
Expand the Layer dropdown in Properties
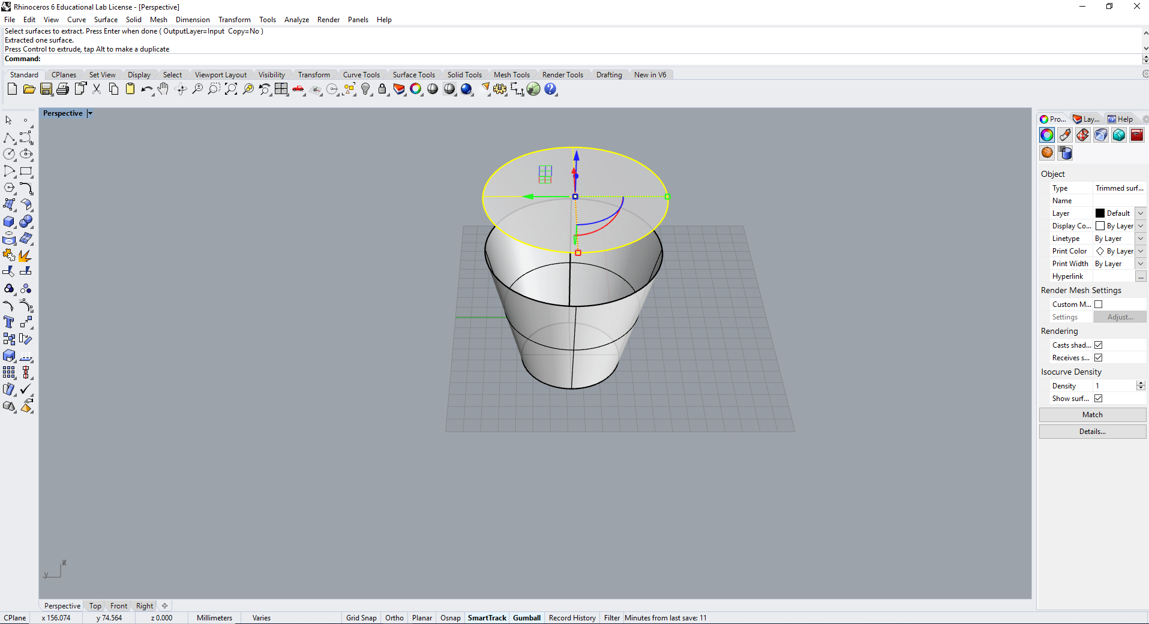pos(1141,213)
